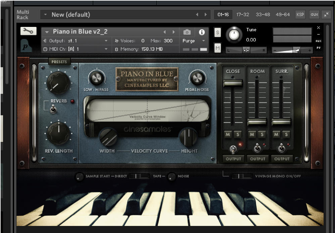Open the MIDI channel dropdown

tap(106, 49)
